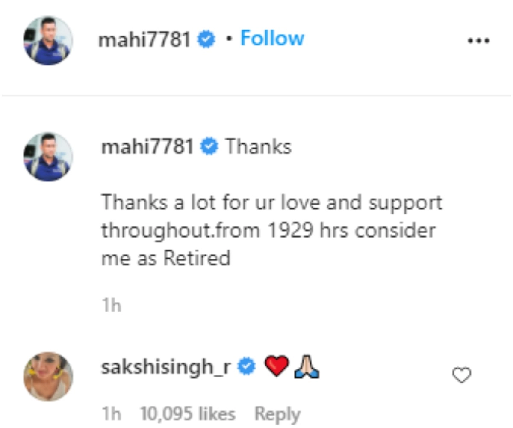
Task: Click the 1h timestamp under sakshisingh_r's comment
Action: coord(111,414)
